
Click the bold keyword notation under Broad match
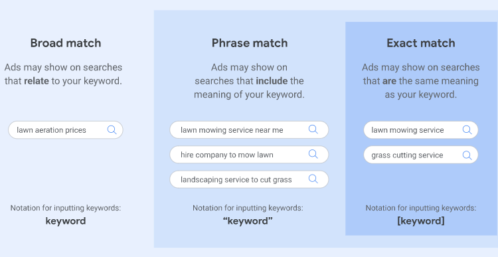(x=66, y=220)
